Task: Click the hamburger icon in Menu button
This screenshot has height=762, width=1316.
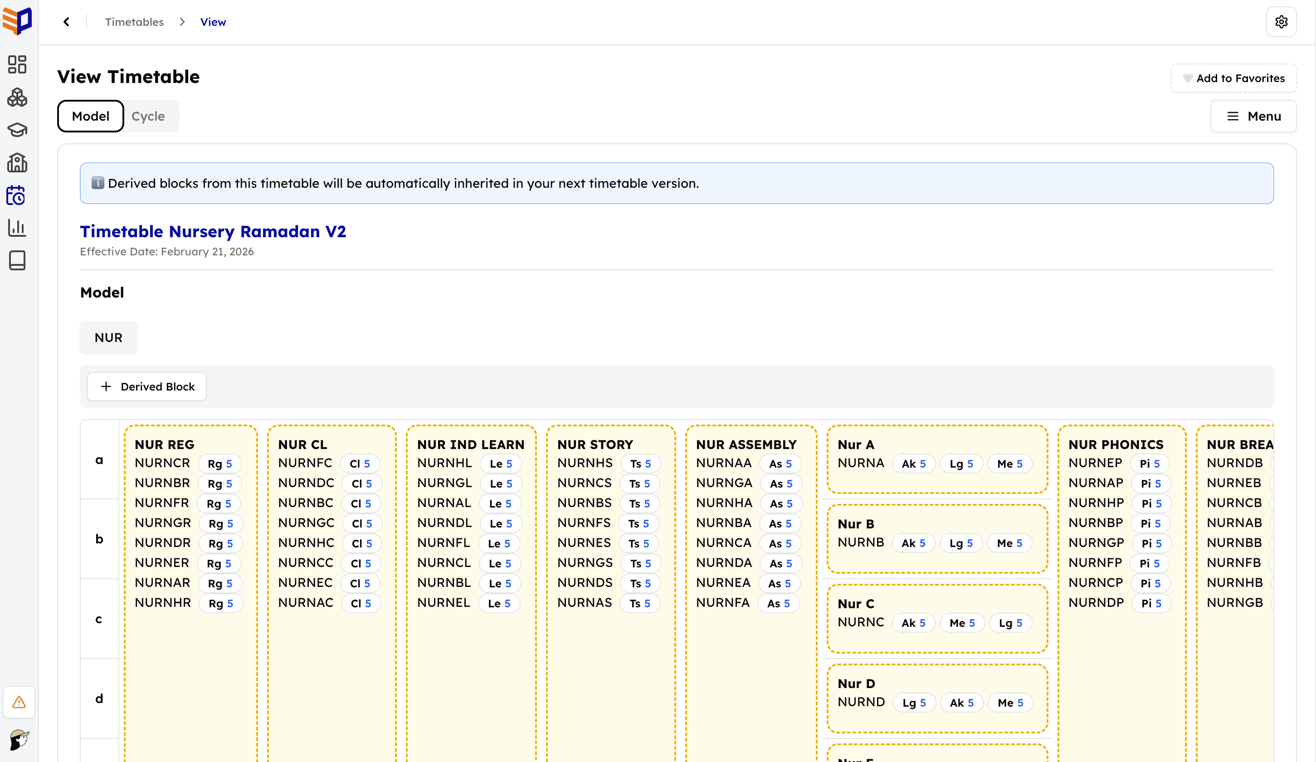Action: point(1233,116)
